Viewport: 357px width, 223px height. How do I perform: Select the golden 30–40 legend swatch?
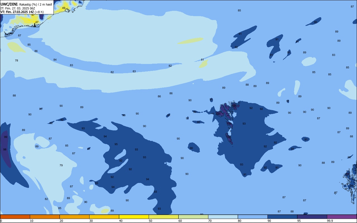[104, 217]
